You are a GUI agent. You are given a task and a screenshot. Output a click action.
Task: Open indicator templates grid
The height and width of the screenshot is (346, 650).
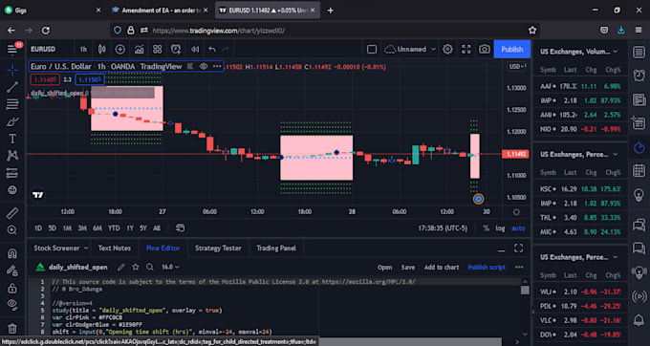click(157, 50)
